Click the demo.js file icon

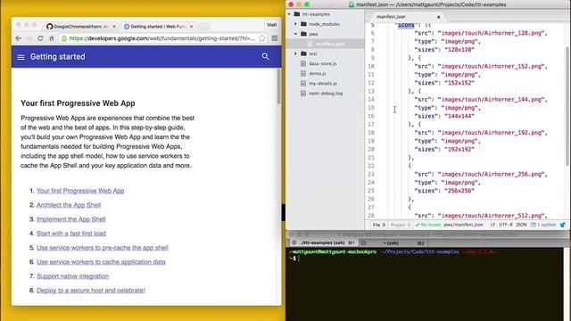pos(303,73)
